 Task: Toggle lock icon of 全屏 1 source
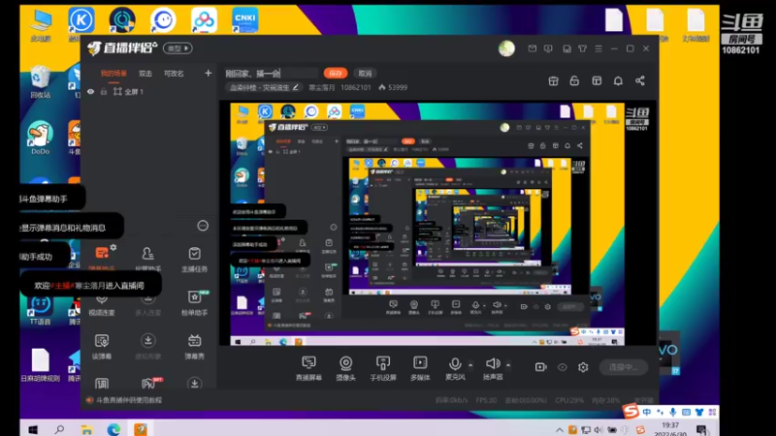coord(104,91)
